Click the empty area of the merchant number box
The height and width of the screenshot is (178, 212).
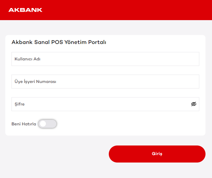coord(130,81)
